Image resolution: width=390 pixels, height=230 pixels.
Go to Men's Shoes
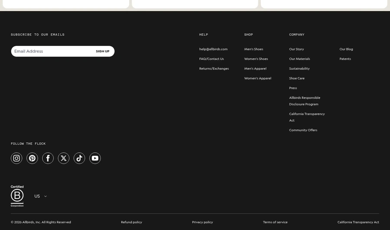(x=253, y=49)
